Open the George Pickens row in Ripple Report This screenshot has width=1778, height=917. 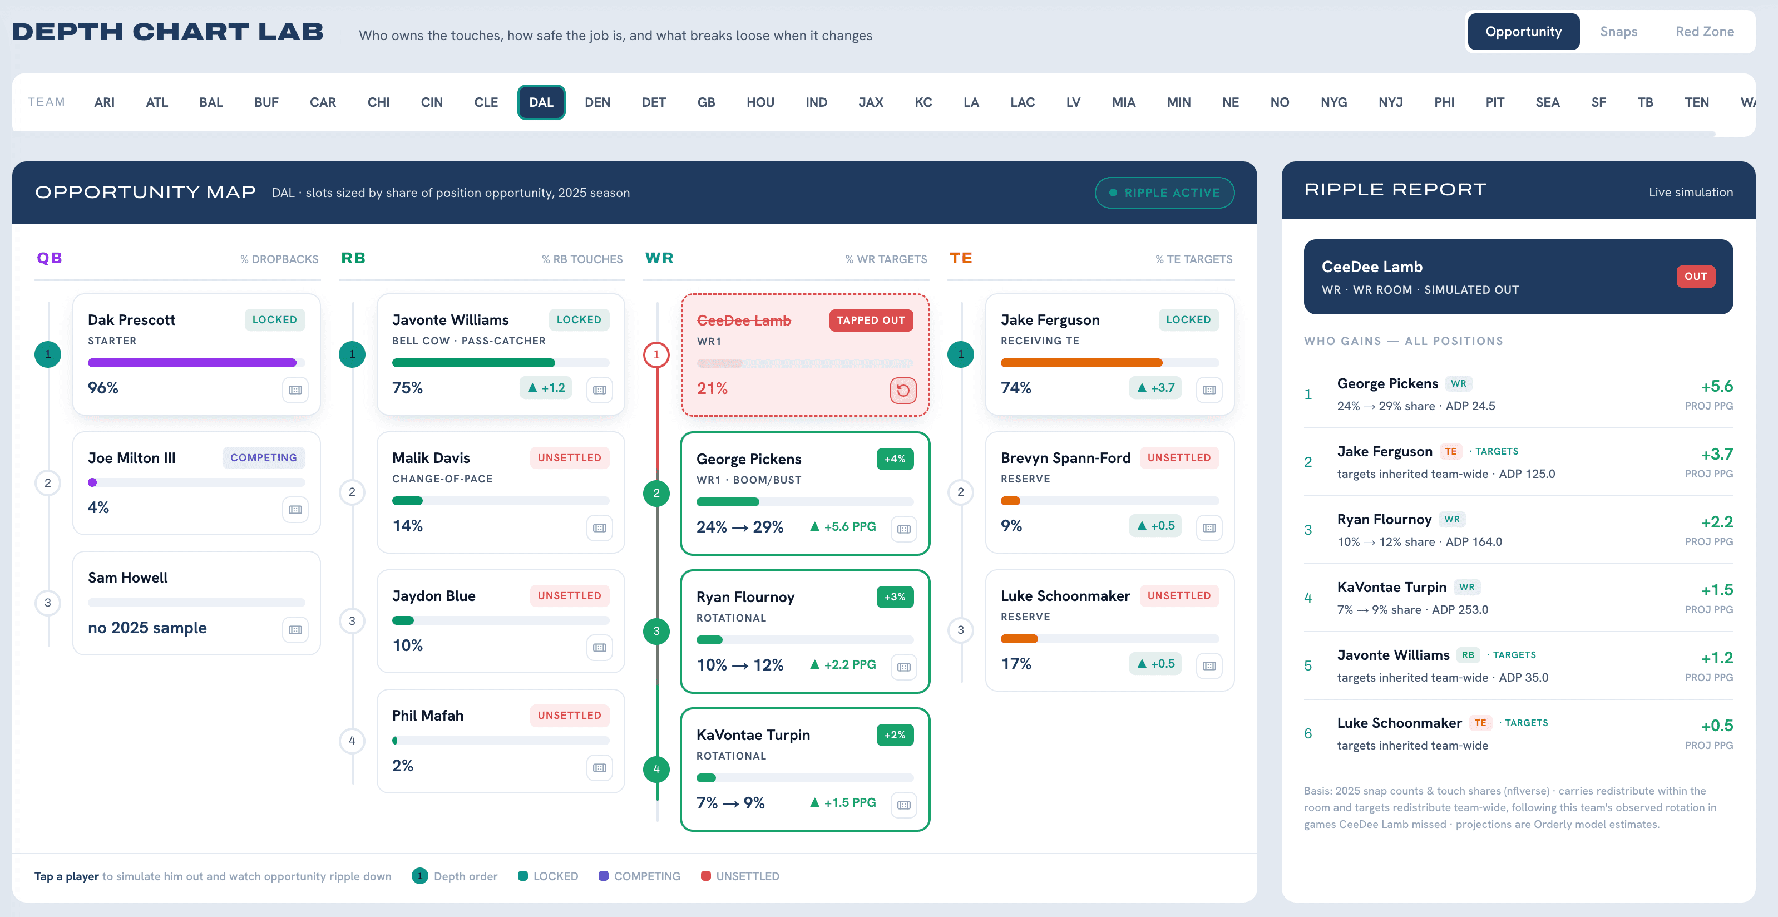(x=1519, y=395)
